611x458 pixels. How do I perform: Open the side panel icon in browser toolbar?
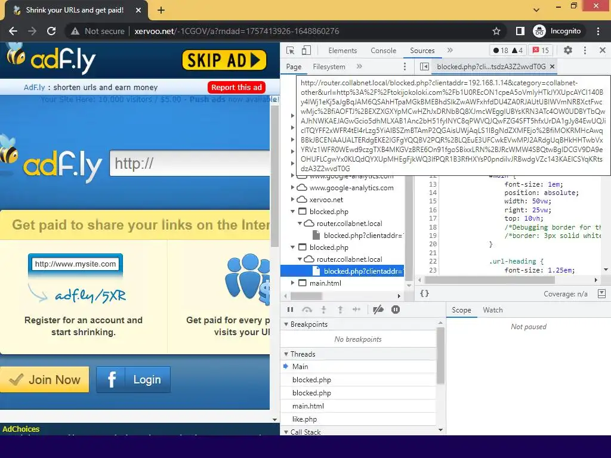[x=520, y=31]
